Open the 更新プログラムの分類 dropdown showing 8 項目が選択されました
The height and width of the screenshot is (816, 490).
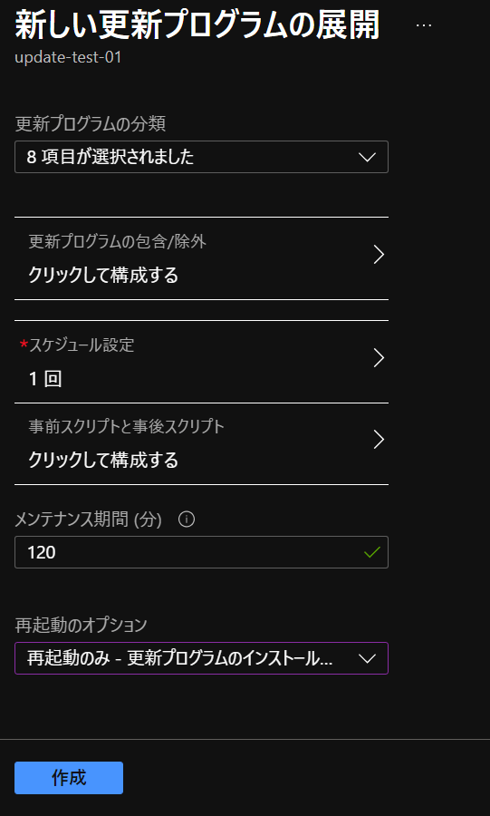[201, 157]
